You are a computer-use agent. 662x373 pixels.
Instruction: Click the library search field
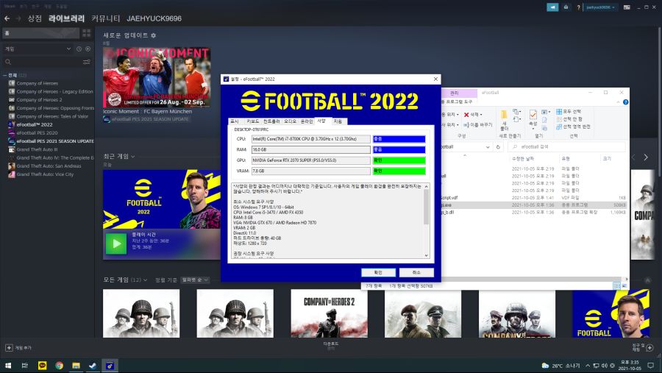pyautogui.click(x=42, y=62)
